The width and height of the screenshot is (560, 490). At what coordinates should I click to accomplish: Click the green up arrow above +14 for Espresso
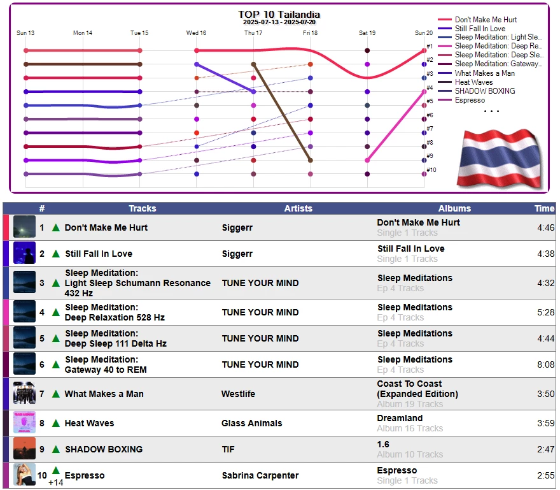[x=56, y=470]
